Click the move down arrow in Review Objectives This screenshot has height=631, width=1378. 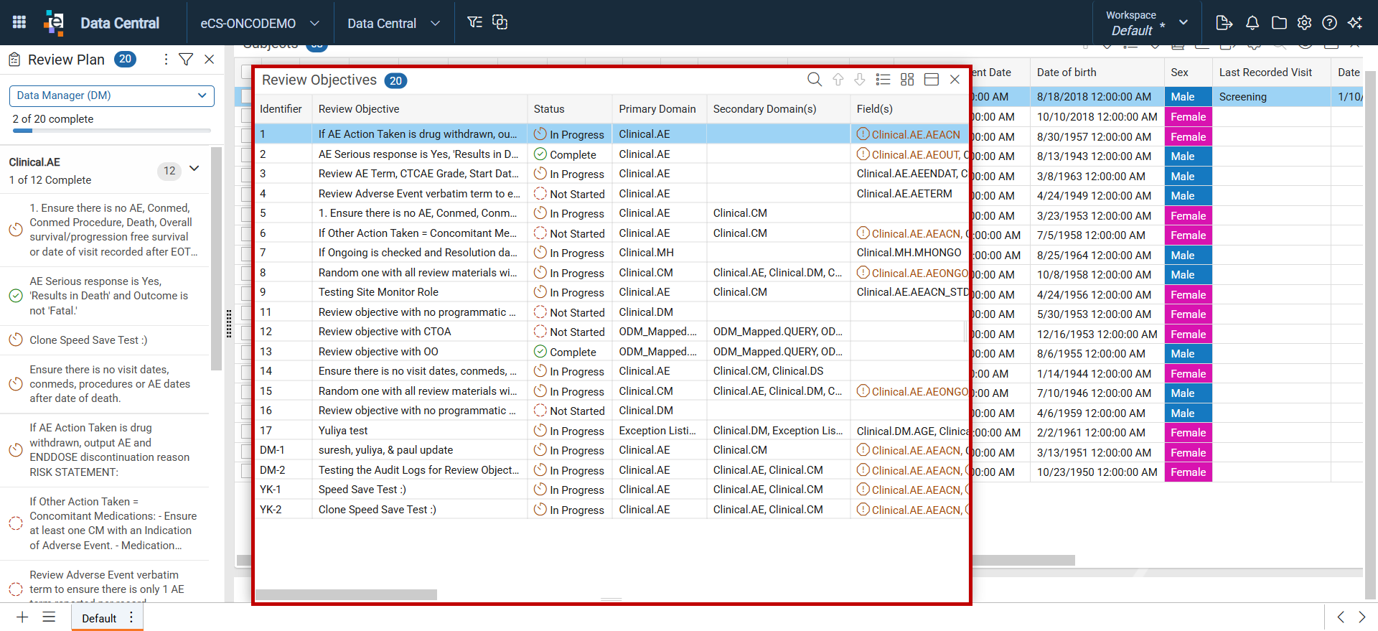pyautogui.click(x=860, y=80)
